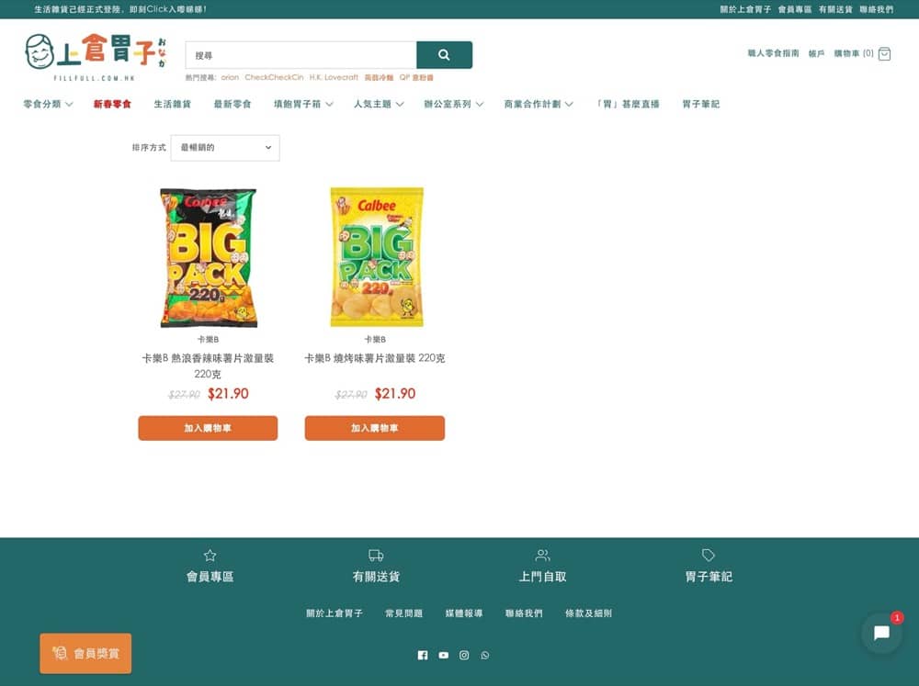
Task: Open 「胃」甚麼直播 nav item
Action: point(628,105)
